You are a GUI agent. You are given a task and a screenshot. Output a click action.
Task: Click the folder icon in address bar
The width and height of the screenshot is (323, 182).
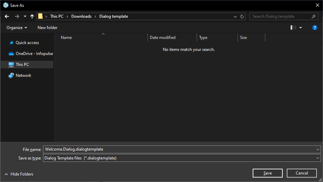40,16
